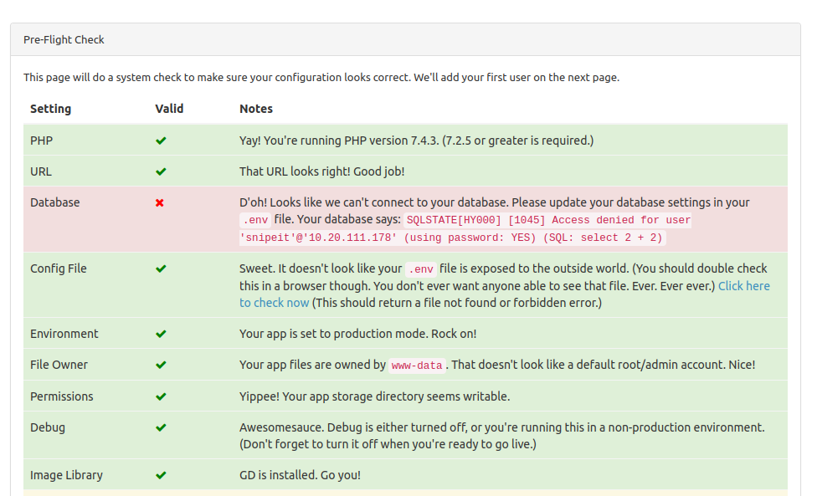Click the checkmark next to File Owner
This screenshot has width=817, height=496.
coord(161,365)
